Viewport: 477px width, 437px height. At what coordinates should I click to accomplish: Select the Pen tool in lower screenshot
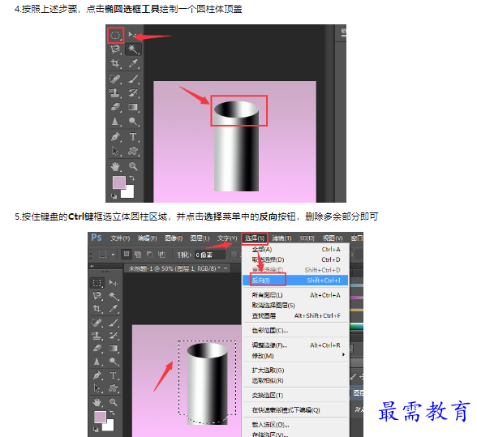point(97,375)
